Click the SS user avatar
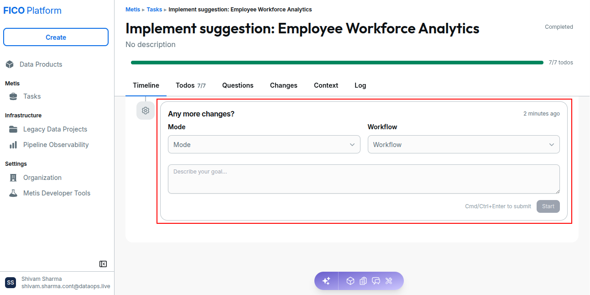Image resolution: width=590 pixels, height=295 pixels. (x=10, y=283)
